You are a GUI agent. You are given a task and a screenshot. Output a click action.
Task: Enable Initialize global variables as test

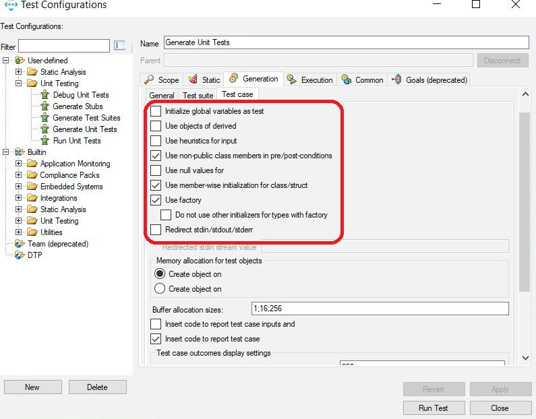(156, 111)
